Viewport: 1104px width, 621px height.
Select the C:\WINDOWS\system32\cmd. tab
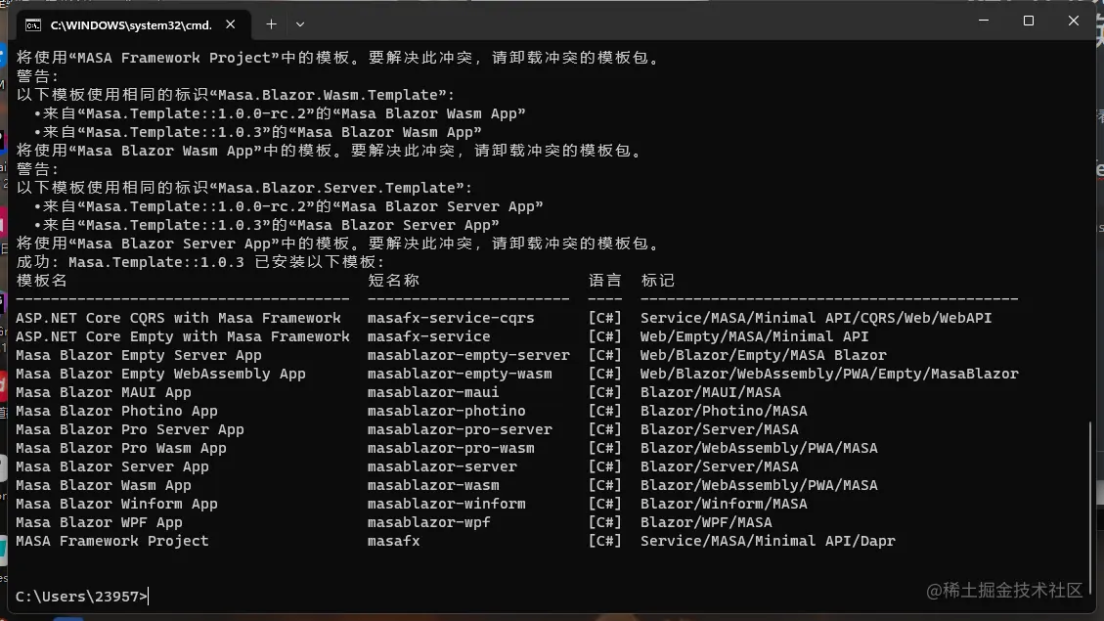[134, 24]
